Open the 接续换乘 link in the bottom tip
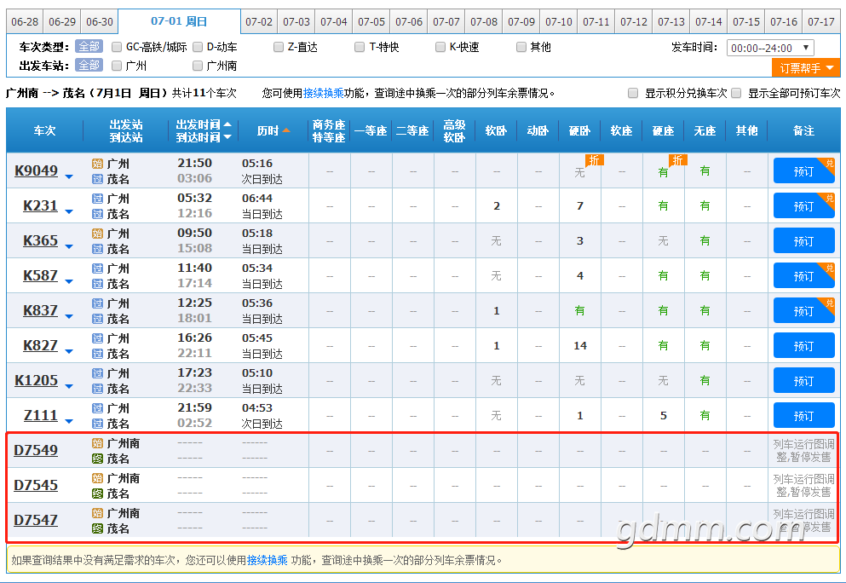Image resolution: width=846 pixels, height=583 pixels. point(267,560)
